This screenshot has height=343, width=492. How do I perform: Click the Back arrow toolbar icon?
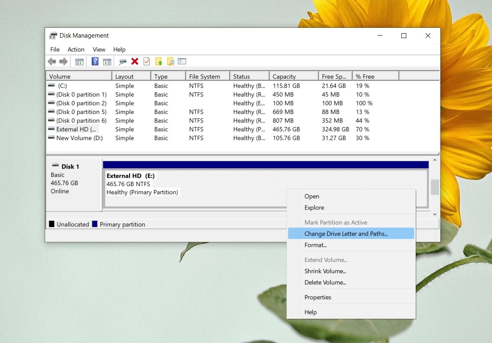click(52, 61)
